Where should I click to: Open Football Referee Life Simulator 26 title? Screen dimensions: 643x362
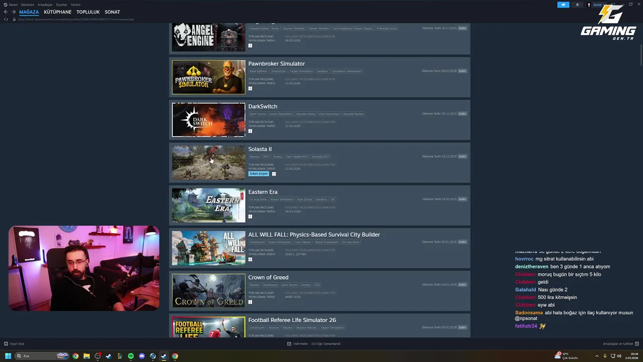click(x=292, y=320)
